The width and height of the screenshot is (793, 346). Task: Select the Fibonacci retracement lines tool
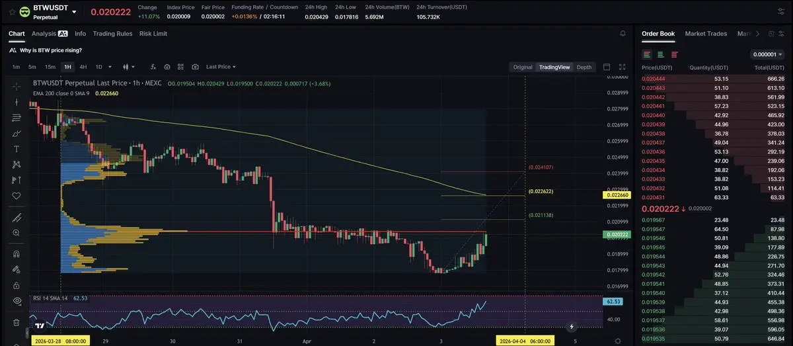tap(17, 118)
